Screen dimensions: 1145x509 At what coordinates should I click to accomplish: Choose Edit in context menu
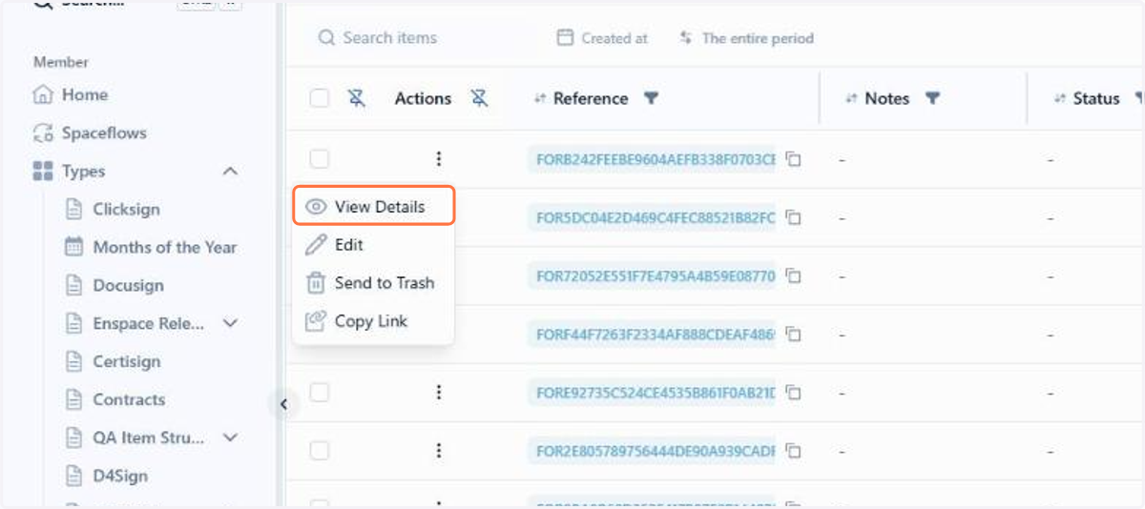point(373,245)
